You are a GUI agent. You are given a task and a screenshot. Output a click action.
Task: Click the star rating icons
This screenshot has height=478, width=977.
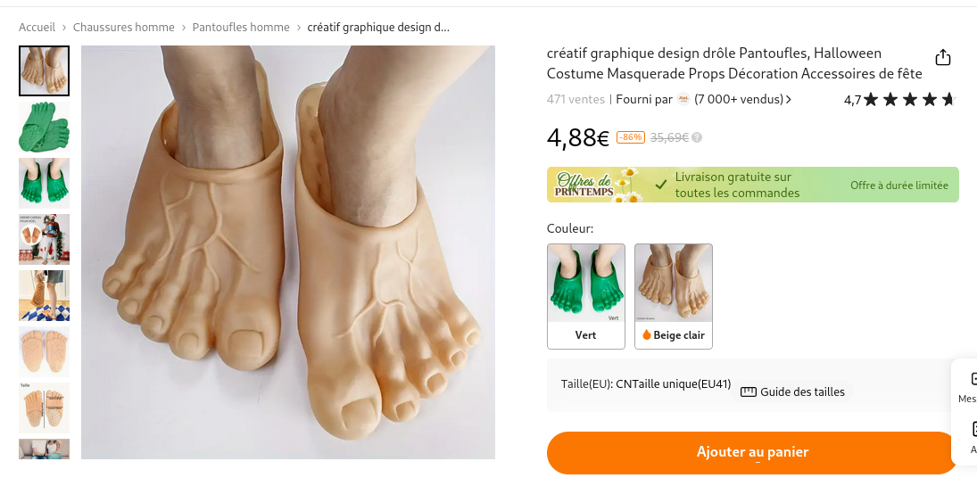coord(909,100)
